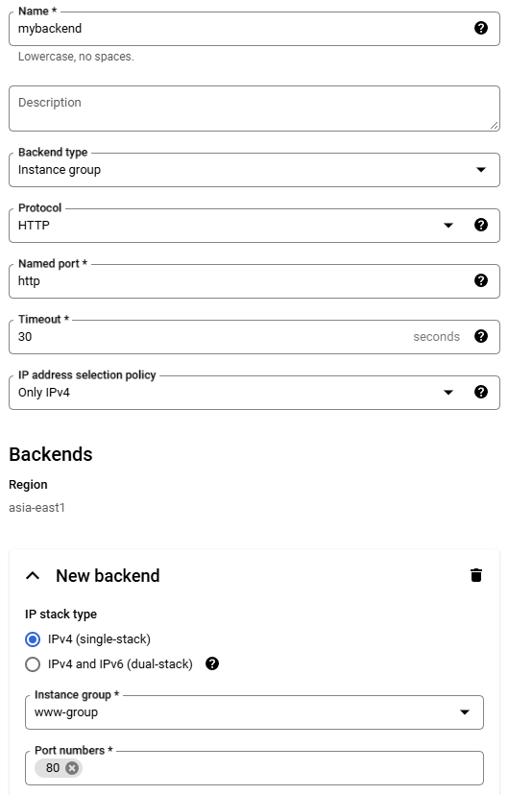Viewport: 508px width, 795px height.
Task: Open the Instance group www-group dropdown
Action: tap(254, 712)
